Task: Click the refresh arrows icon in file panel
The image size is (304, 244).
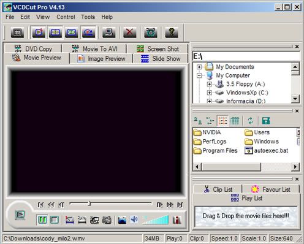Action: (251, 121)
